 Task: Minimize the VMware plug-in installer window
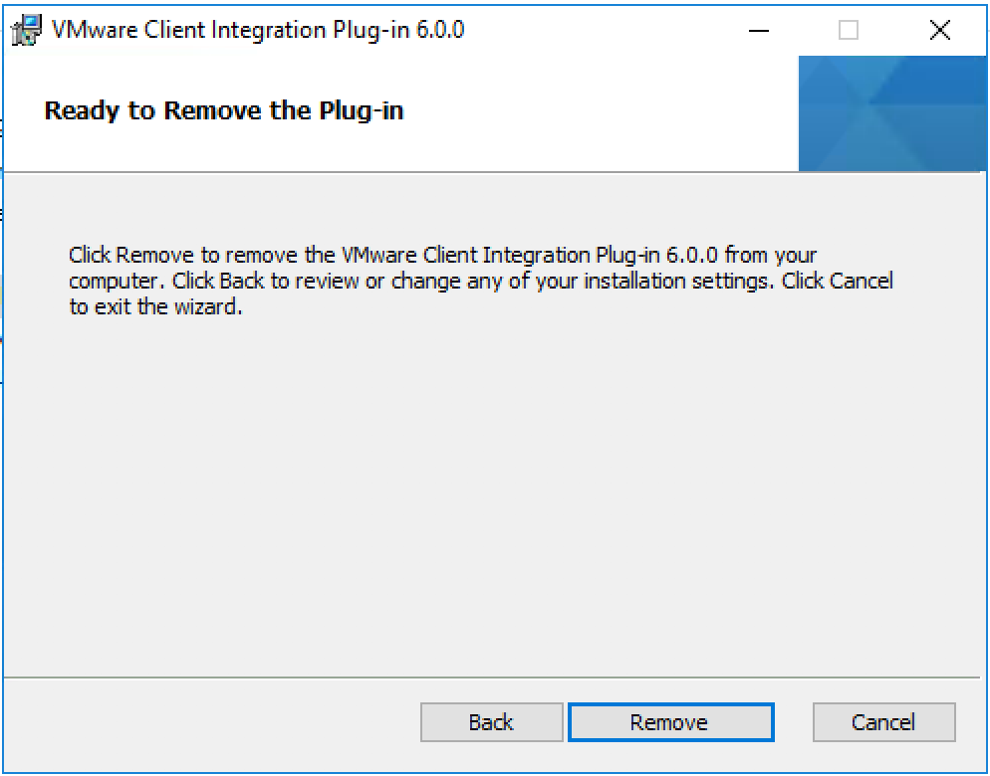click(758, 30)
